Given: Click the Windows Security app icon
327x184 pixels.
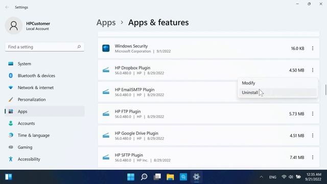Looking at the screenshot, I should 106,49.
